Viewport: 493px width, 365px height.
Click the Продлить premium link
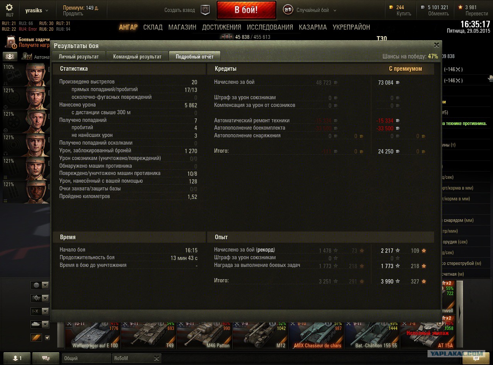(x=73, y=14)
